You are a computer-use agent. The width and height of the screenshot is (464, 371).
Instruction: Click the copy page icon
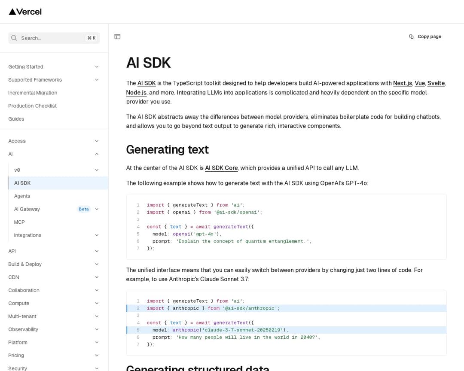[411, 36]
